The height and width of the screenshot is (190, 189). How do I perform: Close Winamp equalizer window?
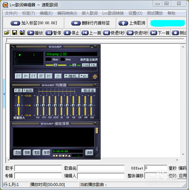pyautogui.click(x=98, y=85)
